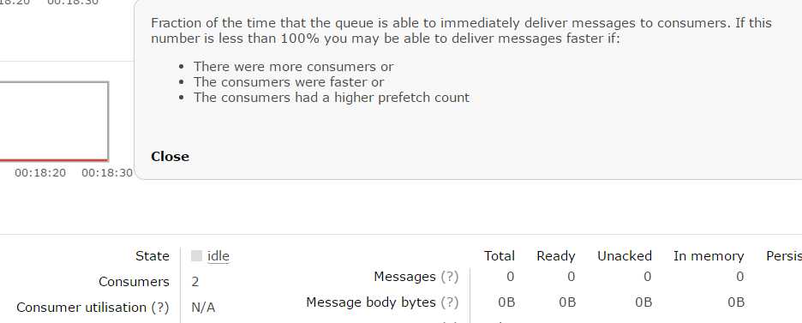Click the Ready column header

(x=556, y=256)
